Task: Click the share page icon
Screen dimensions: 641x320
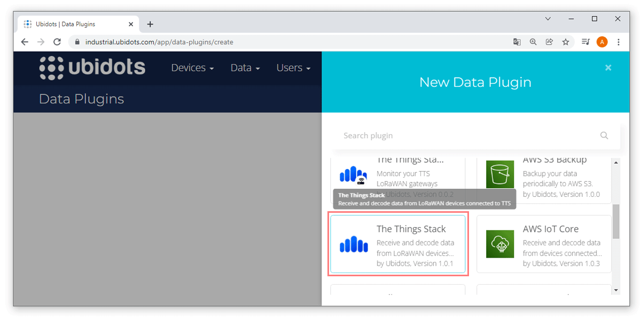Action: tap(549, 42)
